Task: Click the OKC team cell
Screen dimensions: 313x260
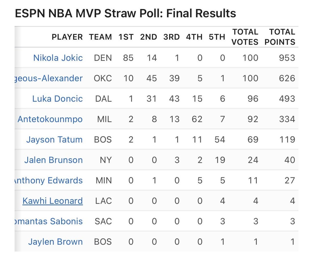Action: 103,78
